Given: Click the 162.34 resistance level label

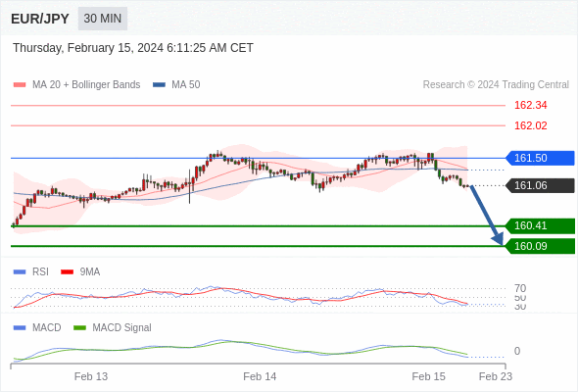Looking at the screenshot, I should pyautogui.click(x=530, y=105).
